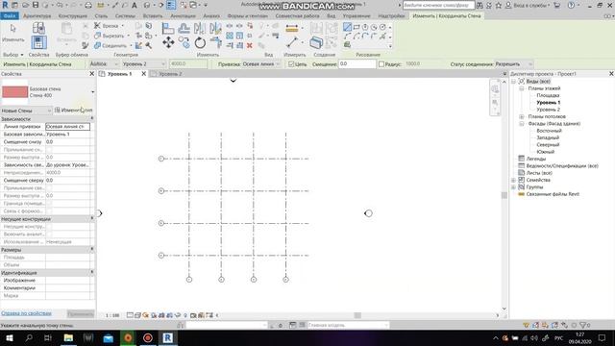Toggle the Properties palette button
The height and width of the screenshot is (346, 615).
[38, 42]
